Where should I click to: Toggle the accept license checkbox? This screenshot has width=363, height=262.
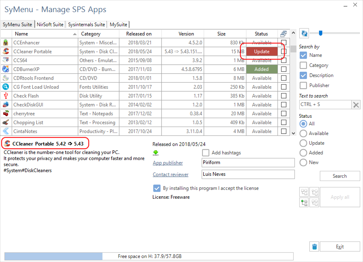[157, 188]
